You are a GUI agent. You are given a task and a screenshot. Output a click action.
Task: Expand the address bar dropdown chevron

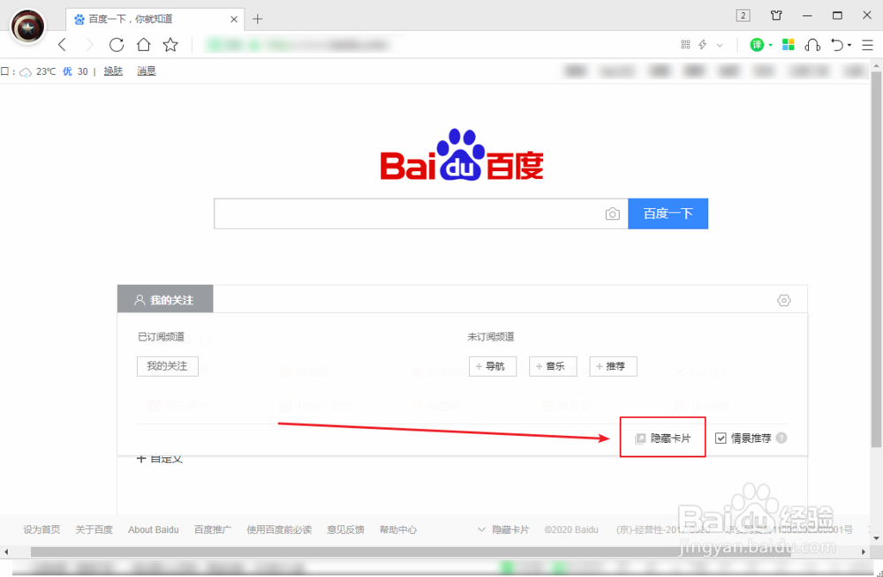tap(720, 45)
